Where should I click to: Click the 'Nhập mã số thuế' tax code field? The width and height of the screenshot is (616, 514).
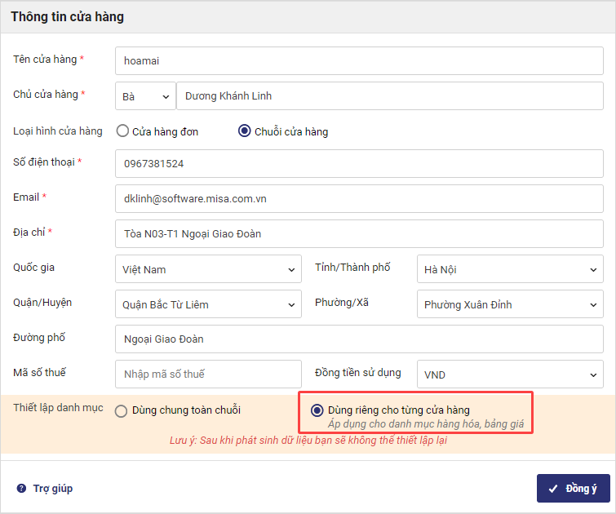coord(208,374)
